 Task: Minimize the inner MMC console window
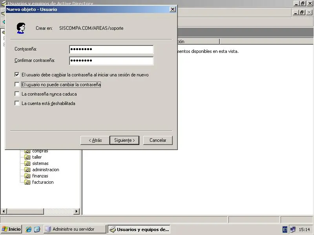pos(296,13)
